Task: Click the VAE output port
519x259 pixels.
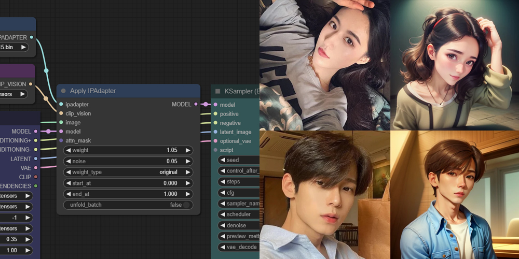Action: (36, 168)
